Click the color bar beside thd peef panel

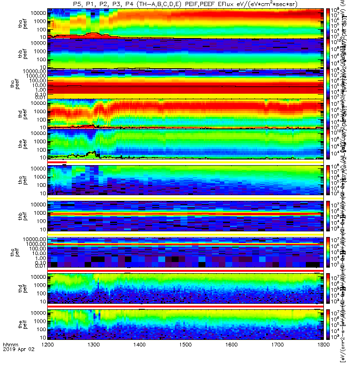point(328,114)
